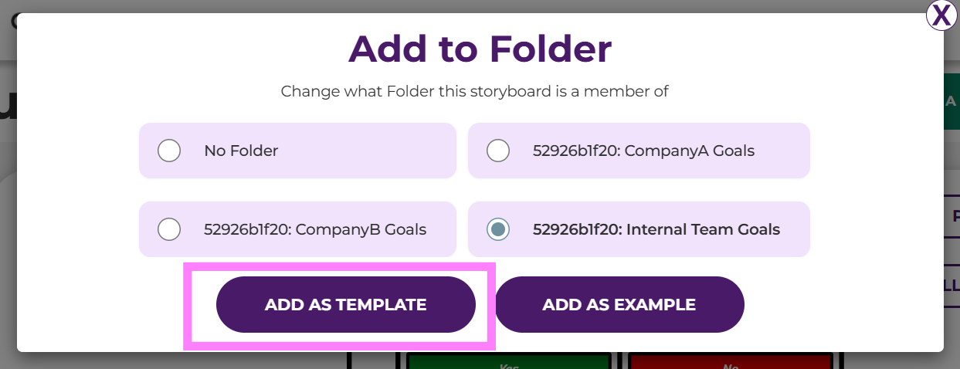Viewport: 960px width, 369px height.
Task: Click the Add as Template button
Action: 345,305
